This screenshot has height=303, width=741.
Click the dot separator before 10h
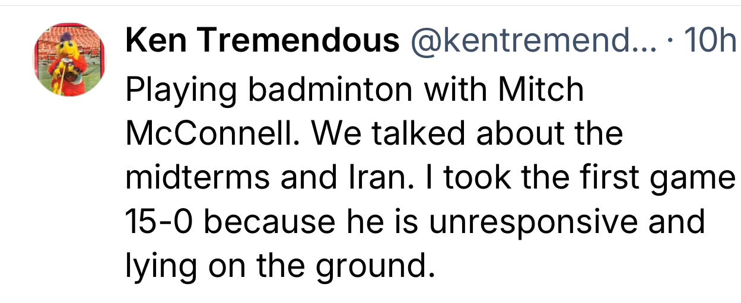tap(670, 41)
